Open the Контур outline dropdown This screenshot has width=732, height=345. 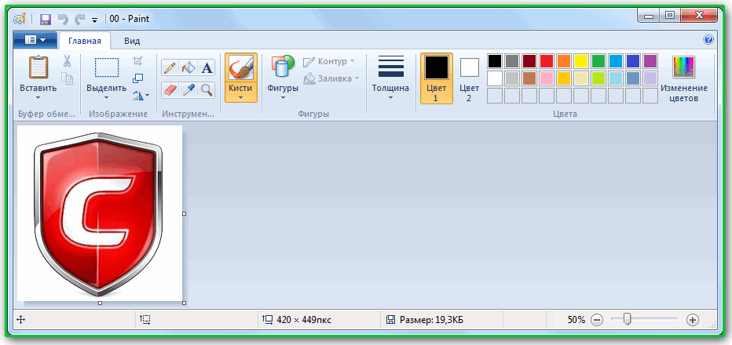pyautogui.click(x=328, y=61)
